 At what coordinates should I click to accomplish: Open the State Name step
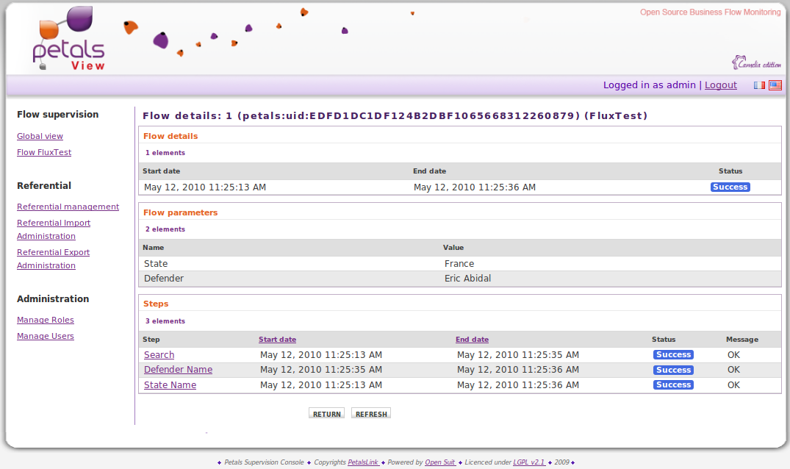pos(170,385)
